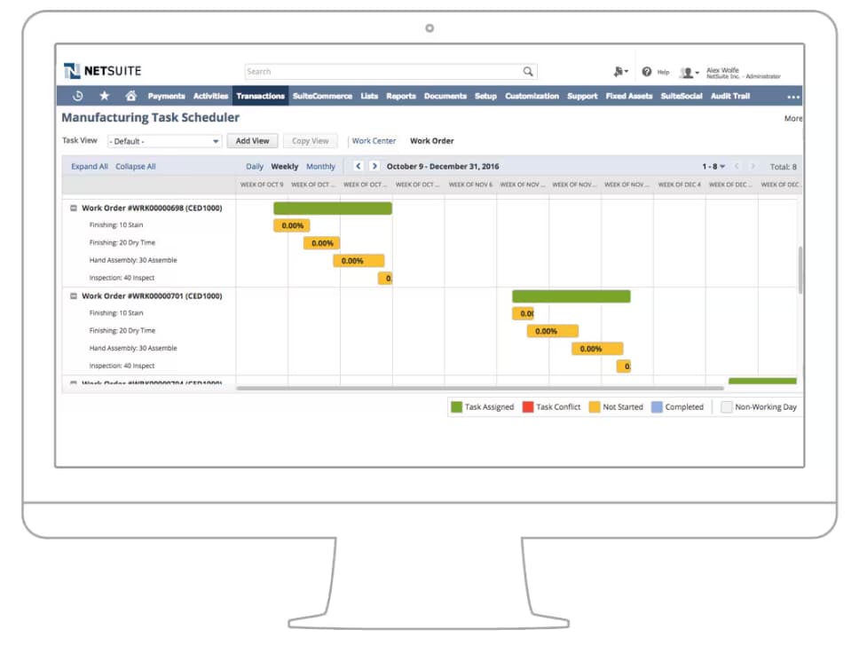Image resolution: width=859 pixels, height=646 pixels.
Task: Click WEEK OF NOV 6 column header
Action: click(x=470, y=185)
